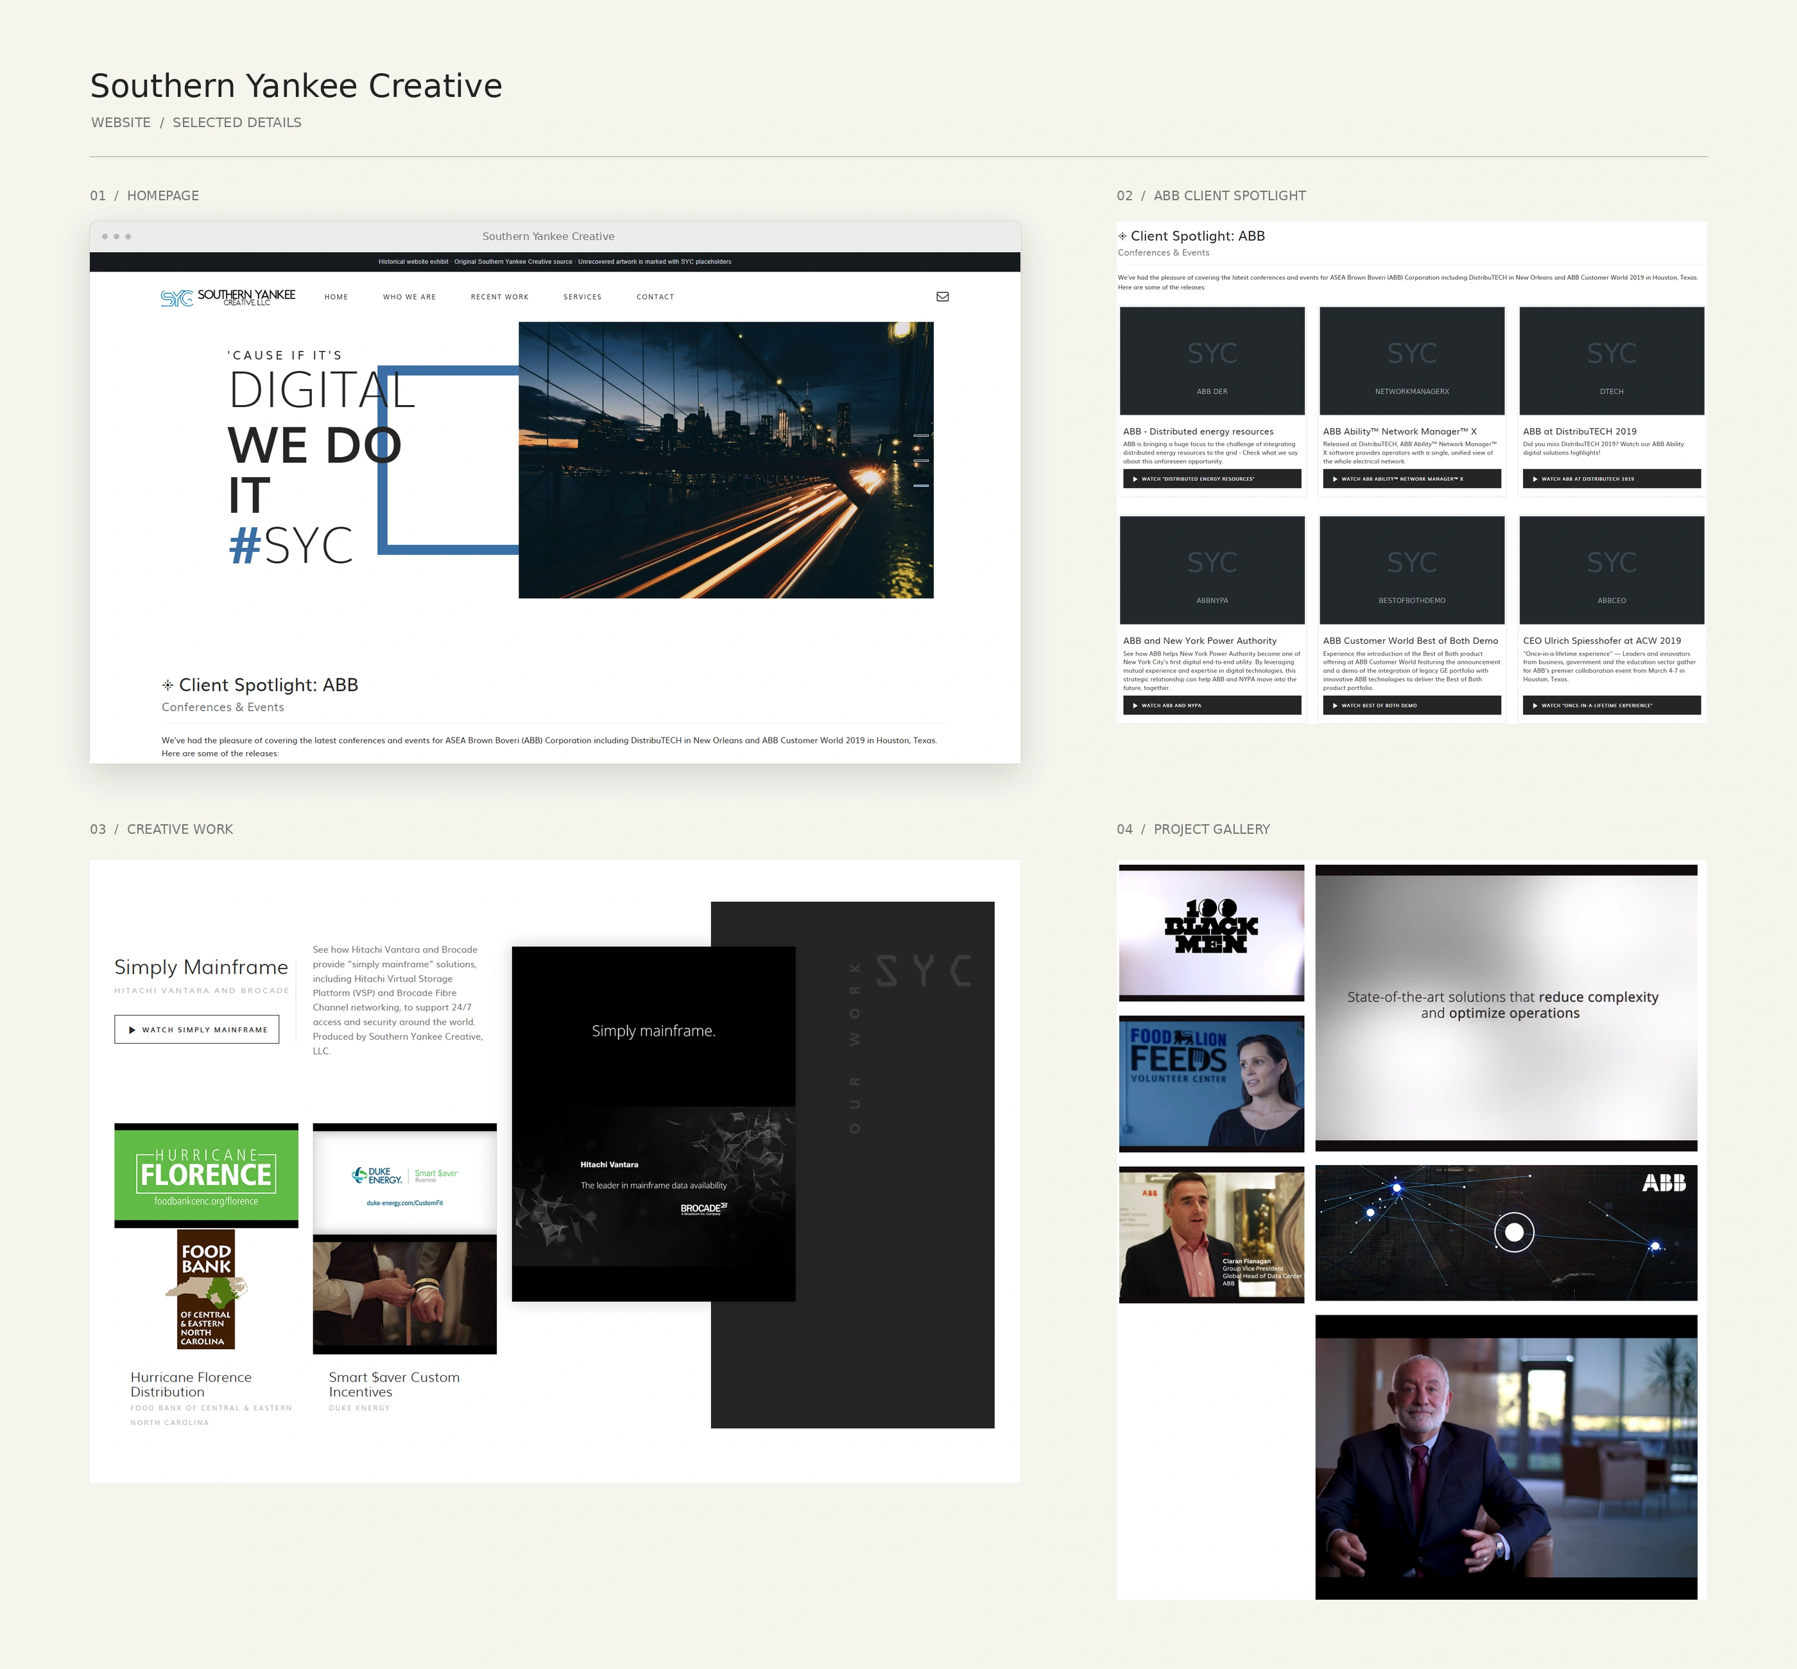Open the BESTOFBOTHDEMO video thumbnail
Image resolution: width=1797 pixels, height=1669 pixels.
[1411, 570]
